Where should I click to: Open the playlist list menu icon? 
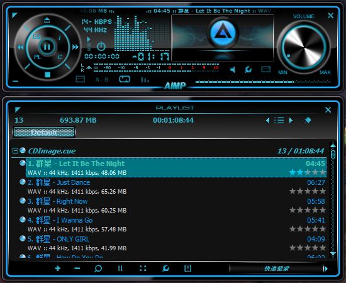coord(279,121)
